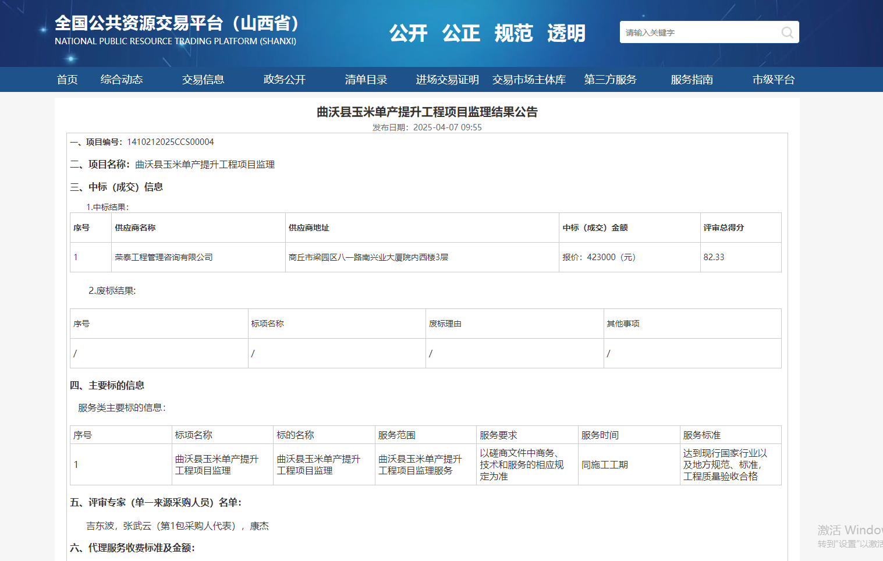This screenshot has width=883, height=561.
Task: Click the 供应商地址 column header
Action: pos(308,228)
